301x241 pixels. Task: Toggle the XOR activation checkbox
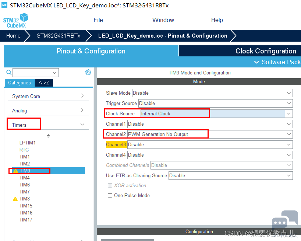[110, 186]
